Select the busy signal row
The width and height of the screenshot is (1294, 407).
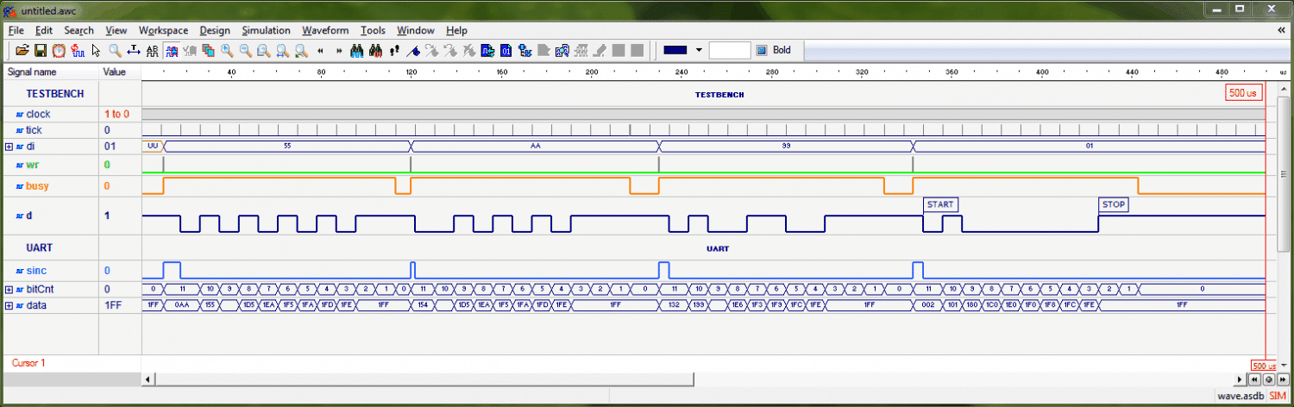pyautogui.click(x=37, y=186)
